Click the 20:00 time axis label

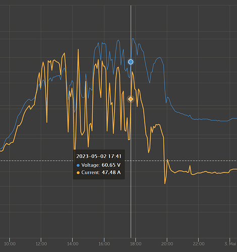(x=167, y=244)
